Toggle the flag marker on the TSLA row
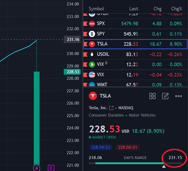The width and height of the screenshot is (188, 171). pos(85,44)
